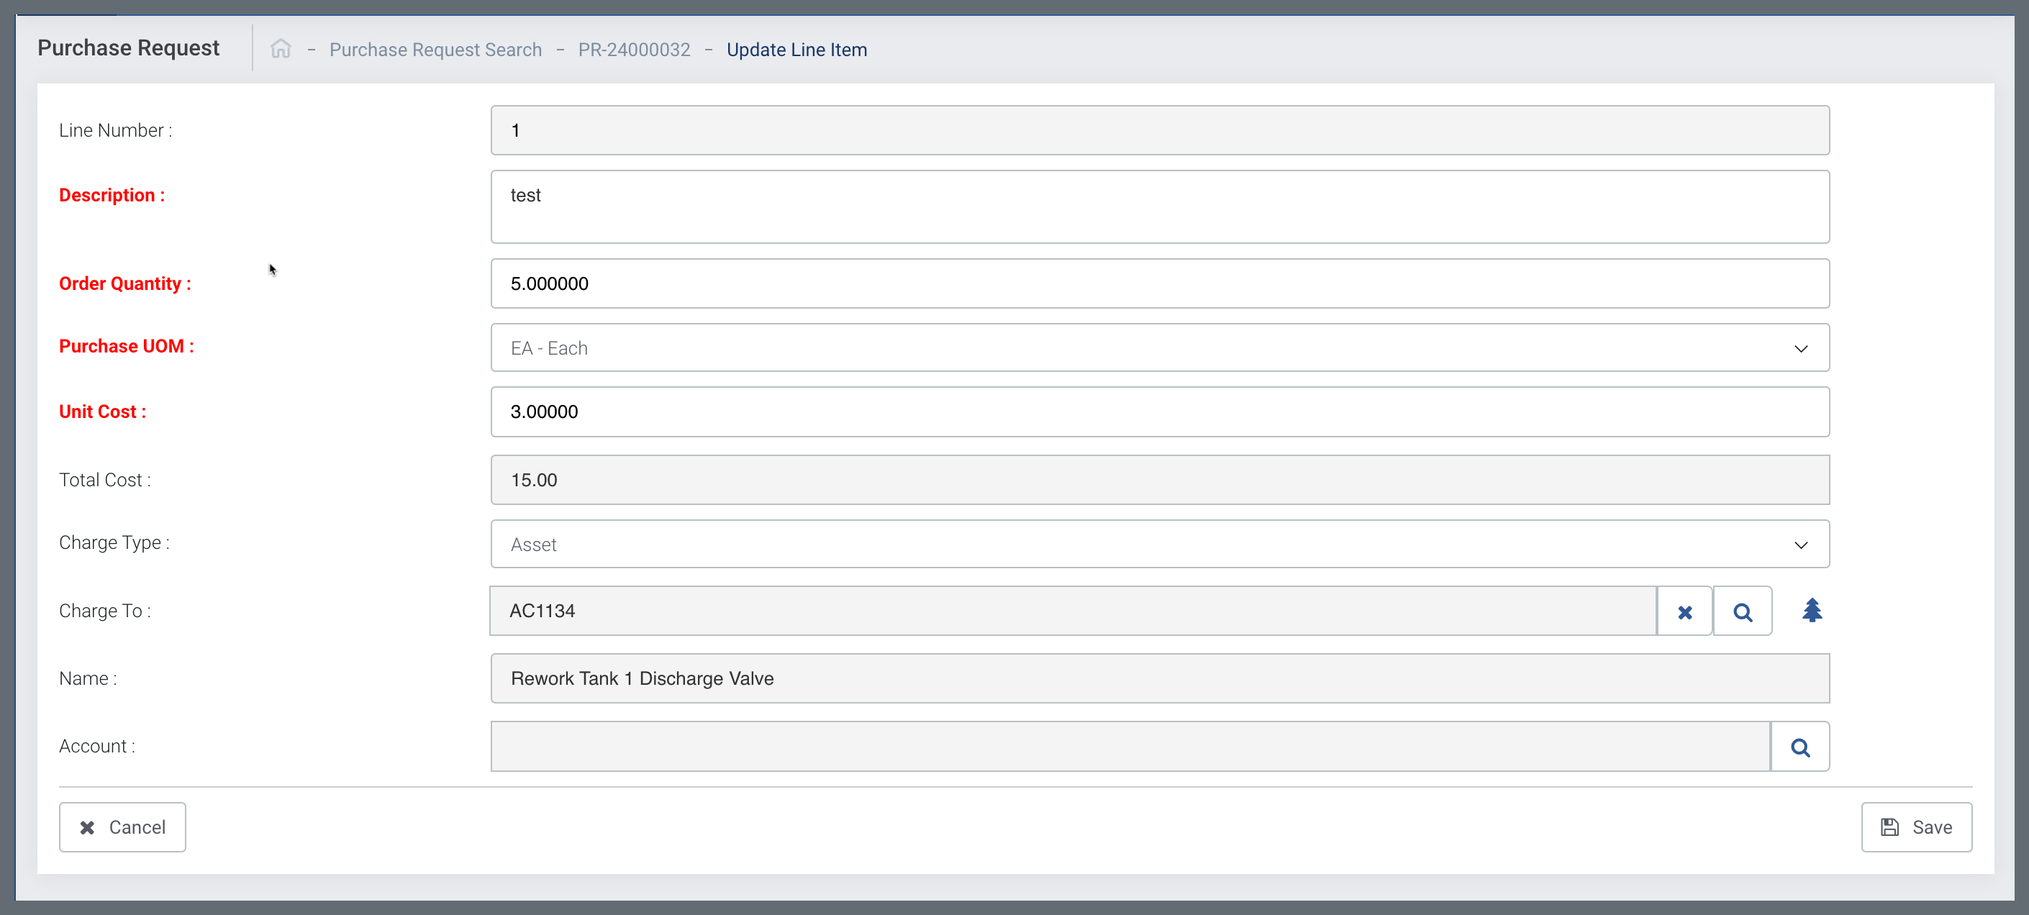The height and width of the screenshot is (915, 2029).
Task: Go to Purchase Request Search breadcrumb
Action: [x=435, y=50]
